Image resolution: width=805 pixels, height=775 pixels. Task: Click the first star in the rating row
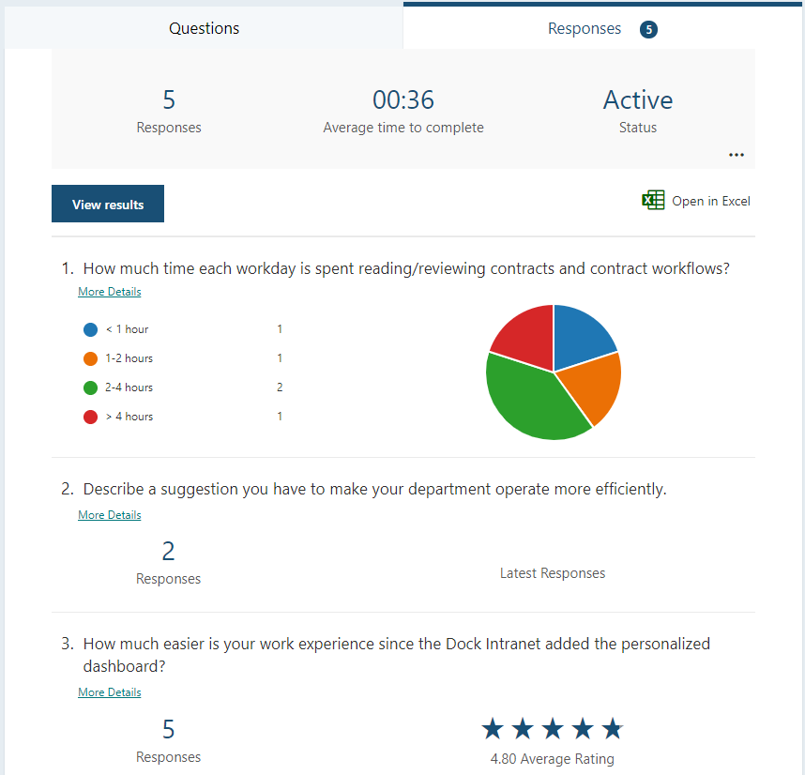tap(492, 727)
